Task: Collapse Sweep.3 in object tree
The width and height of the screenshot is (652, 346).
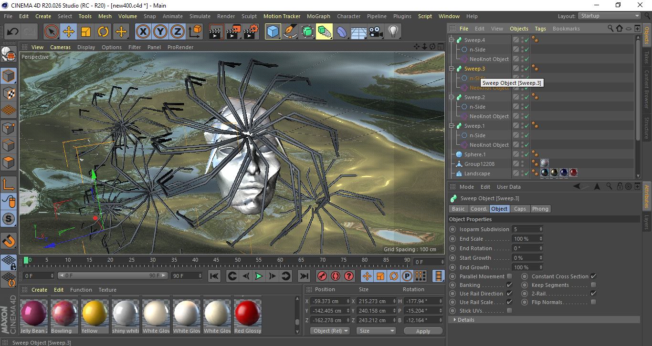Action: click(452, 69)
